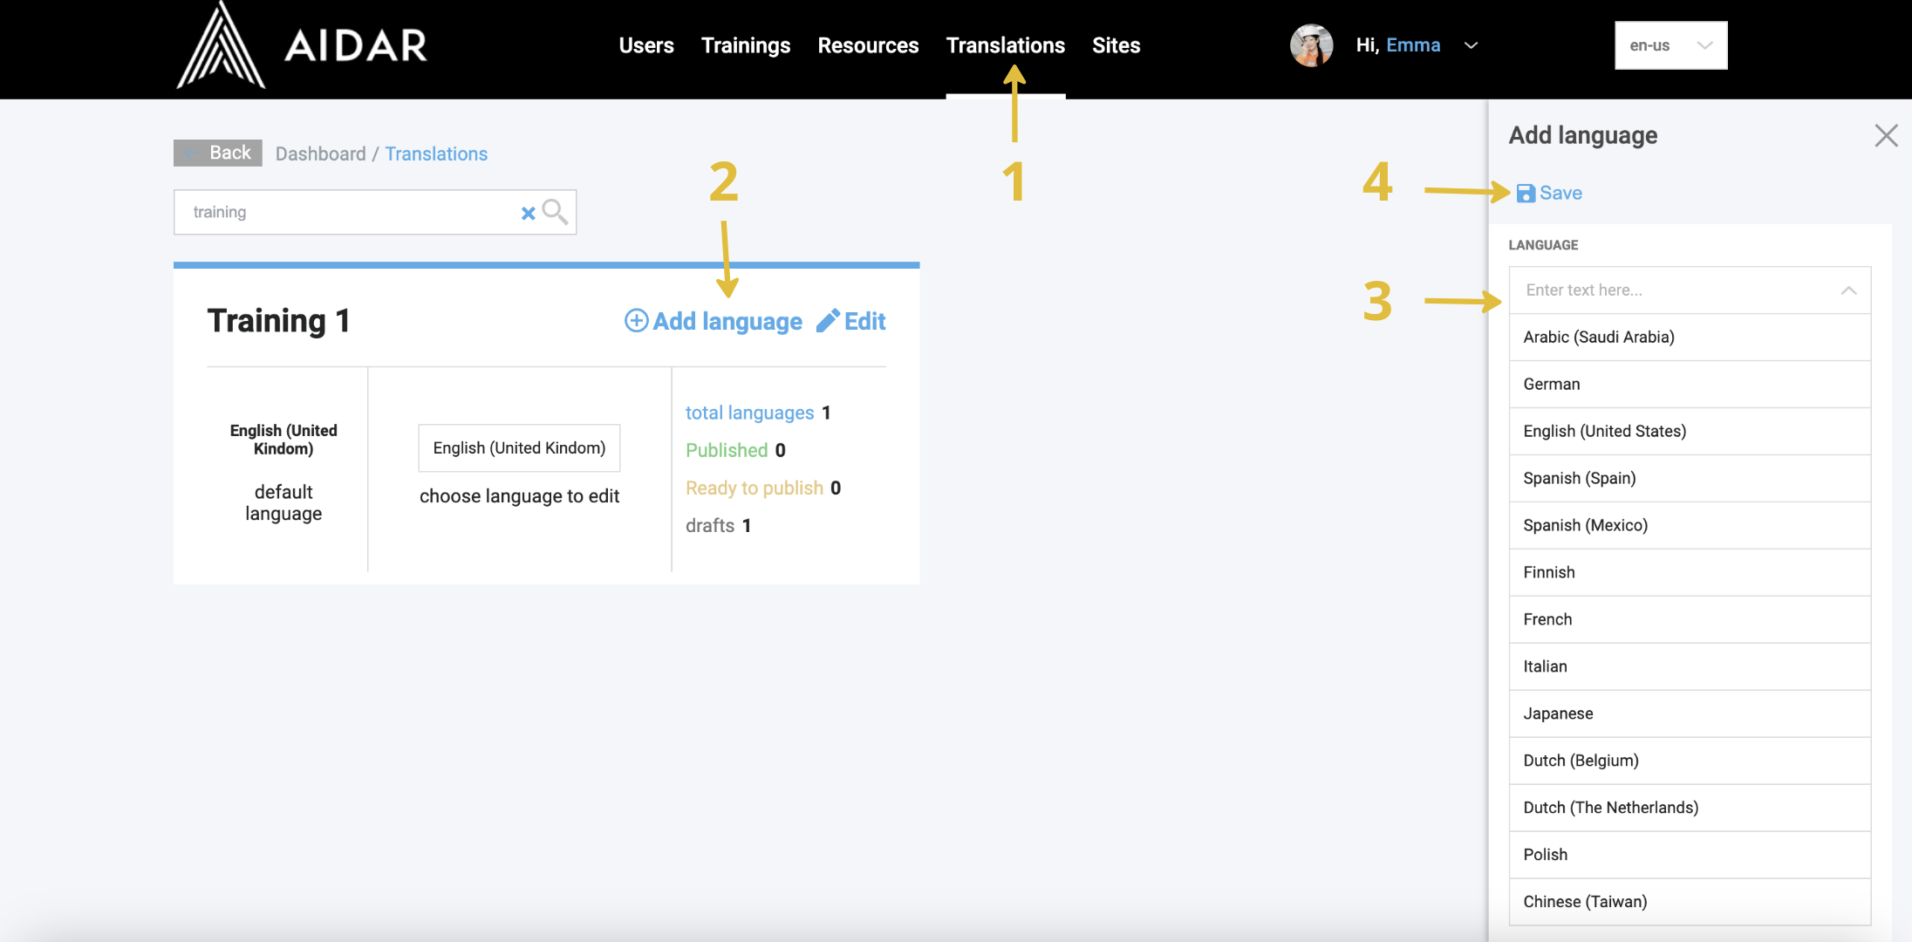This screenshot has height=942, width=1912.
Task: Click the plus icon beside Add language
Action: 636,321
